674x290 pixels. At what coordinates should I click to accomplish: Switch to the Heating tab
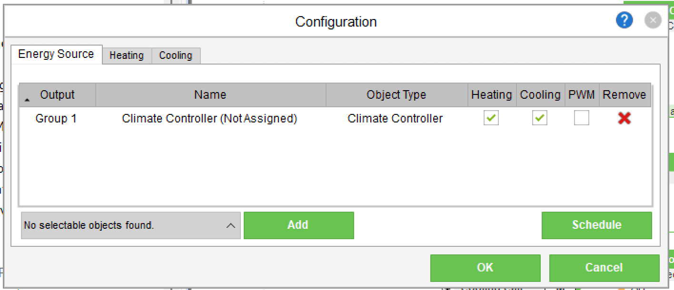pos(127,56)
